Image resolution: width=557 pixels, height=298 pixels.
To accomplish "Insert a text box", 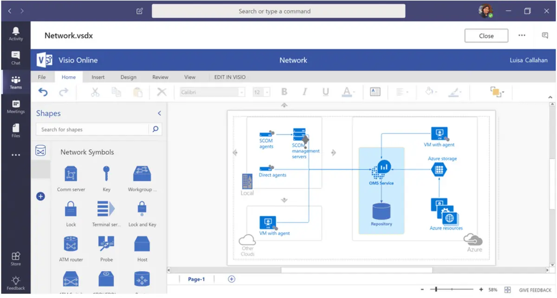I will coord(375,92).
